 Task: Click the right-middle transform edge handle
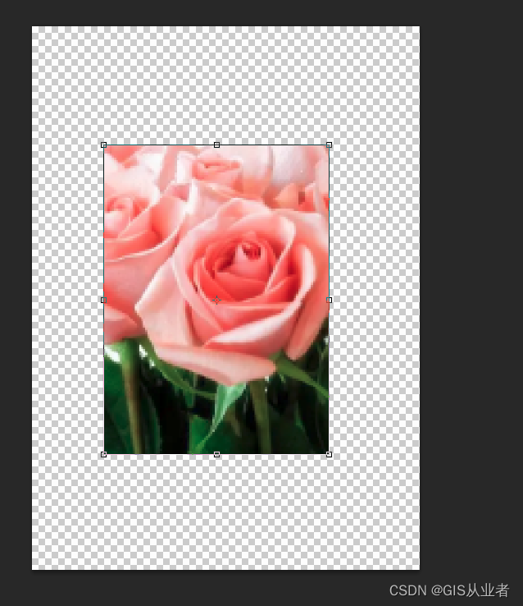[329, 300]
